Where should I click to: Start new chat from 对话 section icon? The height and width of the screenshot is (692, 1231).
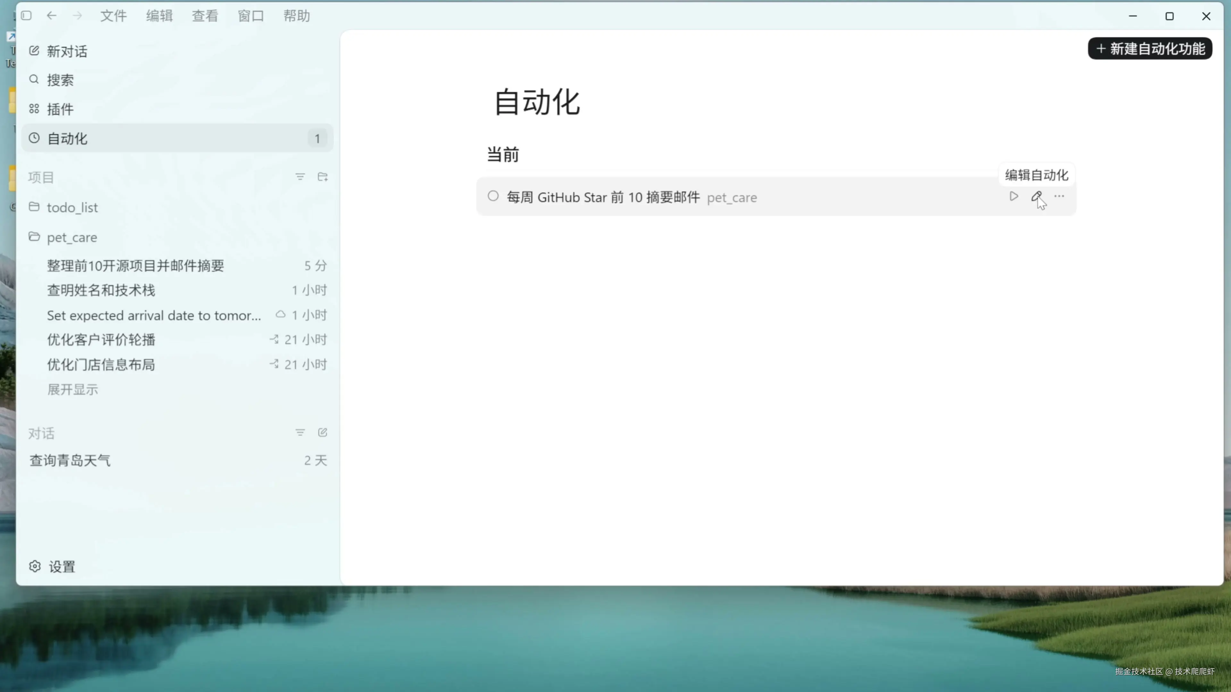(322, 432)
